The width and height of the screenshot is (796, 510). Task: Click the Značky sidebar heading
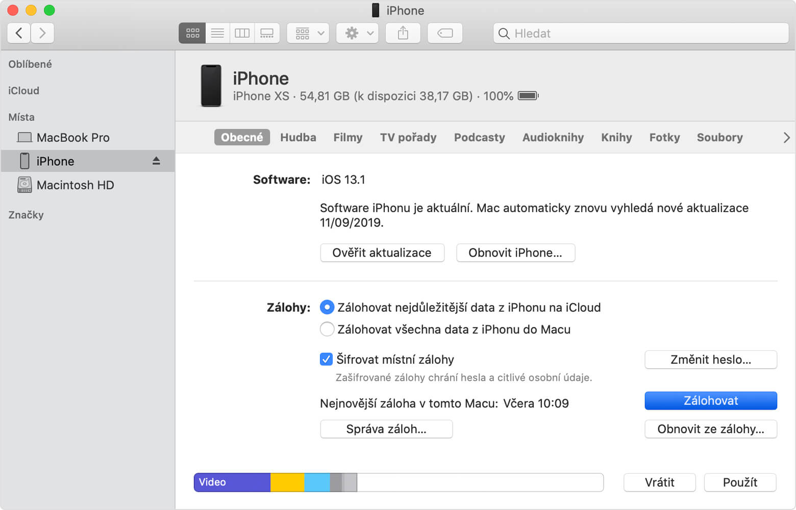26,215
